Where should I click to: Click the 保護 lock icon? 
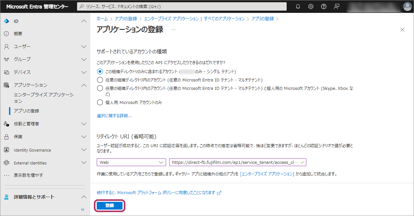[x=6, y=137]
